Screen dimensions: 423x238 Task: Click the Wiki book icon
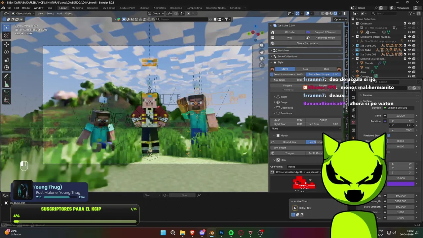(x=273, y=38)
